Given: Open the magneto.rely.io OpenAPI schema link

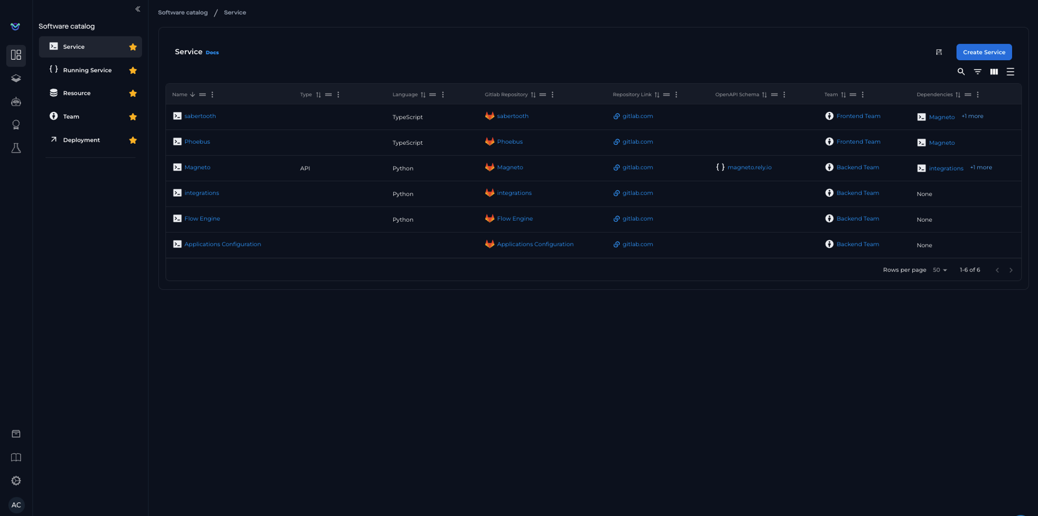Looking at the screenshot, I should tap(749, 167).
